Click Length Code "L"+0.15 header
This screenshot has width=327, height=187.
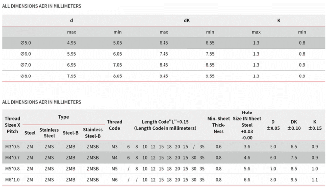pyautogui.click(x=165, y=125)
